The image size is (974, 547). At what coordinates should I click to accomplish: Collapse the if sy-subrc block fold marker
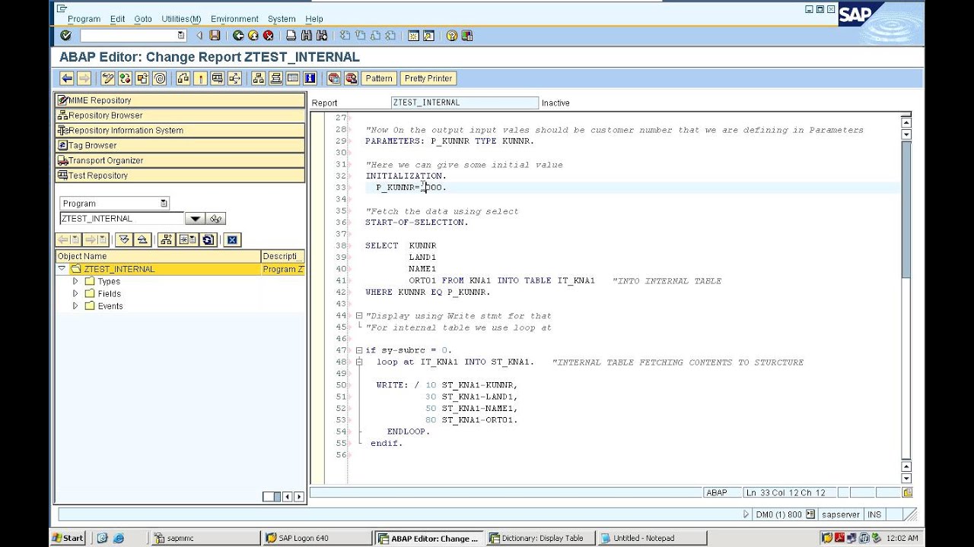(359, 350)
